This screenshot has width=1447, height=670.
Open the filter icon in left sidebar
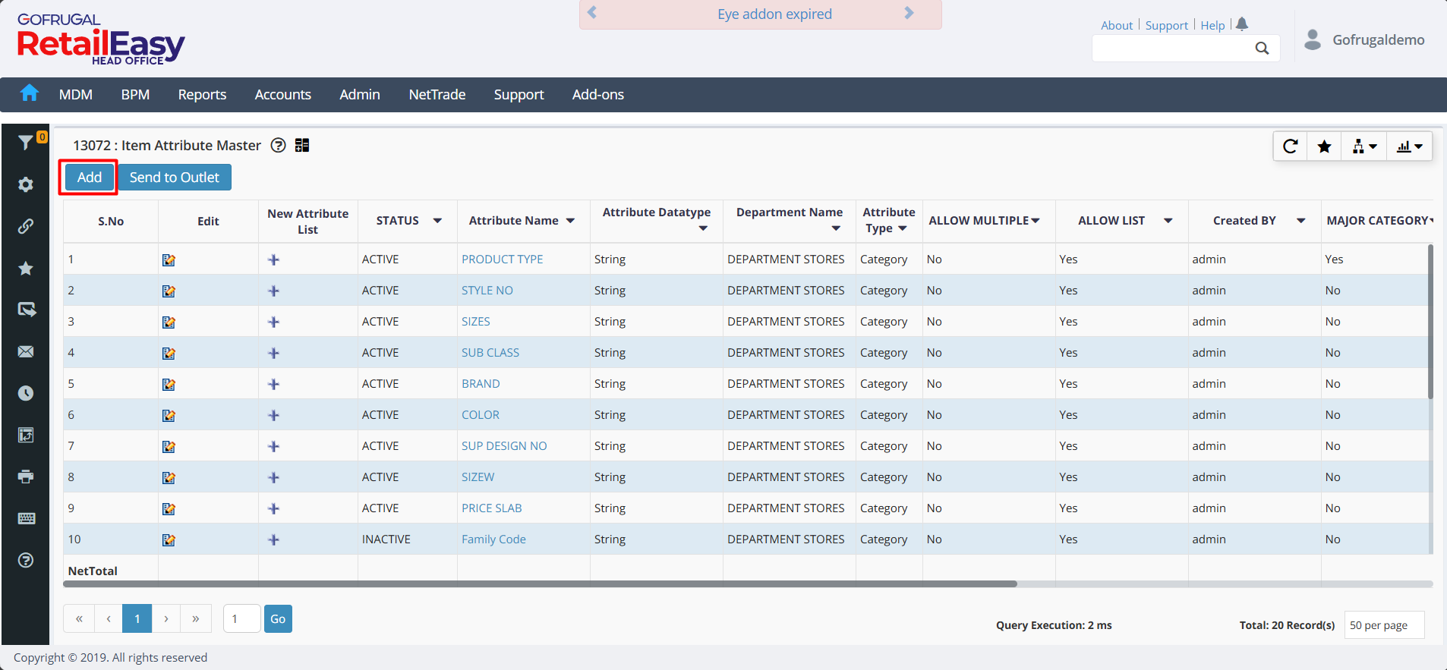click(25, 143)
